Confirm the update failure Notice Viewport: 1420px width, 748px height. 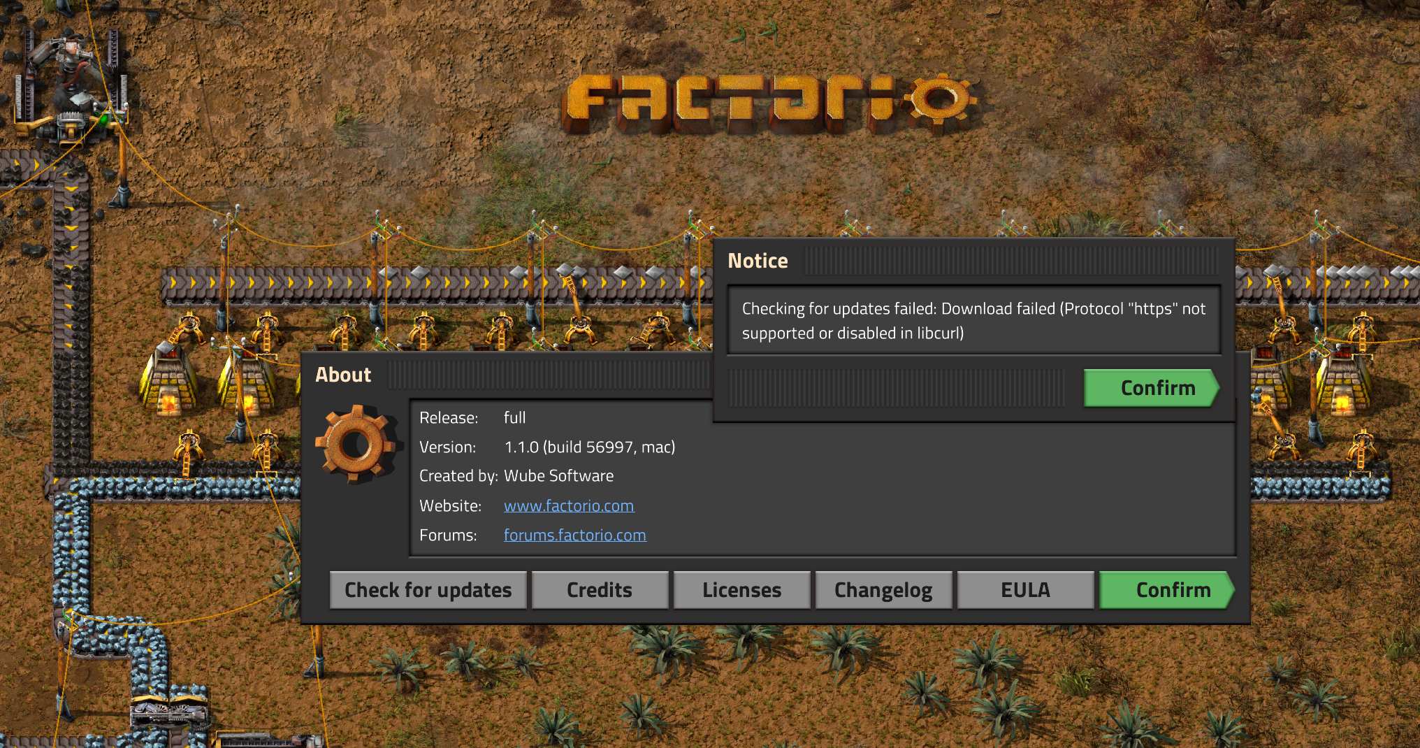1152,388
